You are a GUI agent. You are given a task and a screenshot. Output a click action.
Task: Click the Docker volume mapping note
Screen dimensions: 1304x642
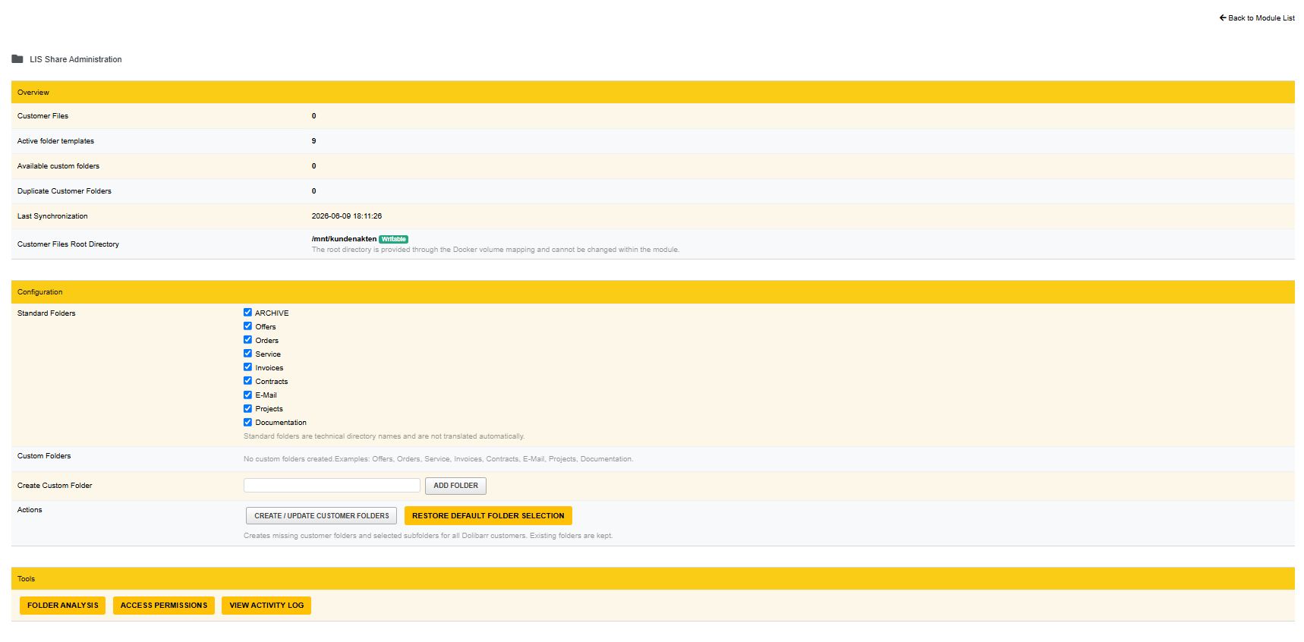(496, 250)
